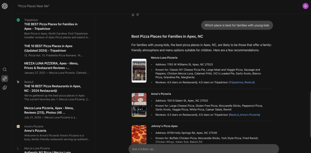
Task: Click the address '1763 W Williams St, Apex, NC 27523'
Action: click(x=190, y=64)
